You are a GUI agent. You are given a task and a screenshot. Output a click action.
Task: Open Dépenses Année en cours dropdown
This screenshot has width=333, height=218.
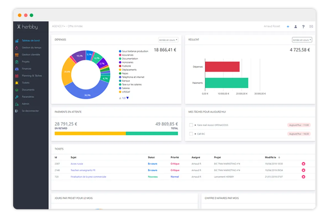(x=168, y=40)
